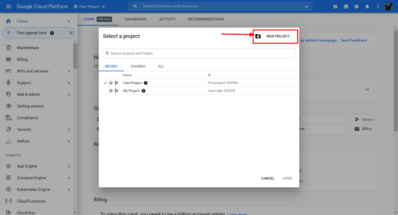Screen dimensions: 398x215
Task: Click the Marketplace cart icon
Action: click(9, 47)
